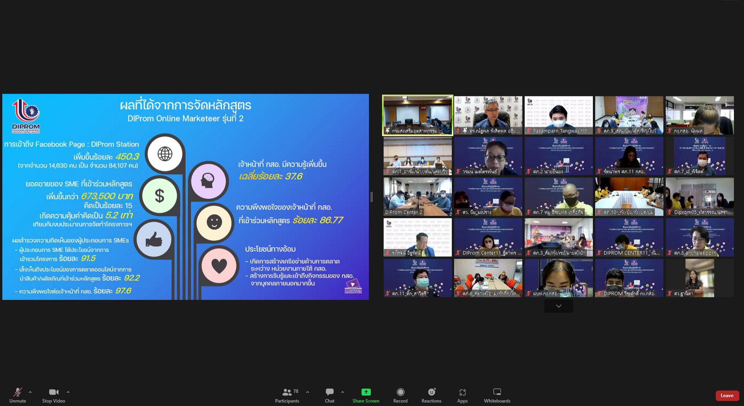
Task: Select DIPROM ธีระศักดิ์ กง.กสอ. video tile
Action: (x=629, y=278)
